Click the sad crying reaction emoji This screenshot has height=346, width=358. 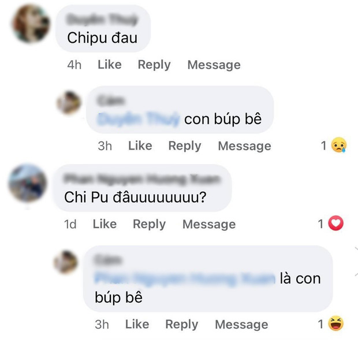point(339,145)
